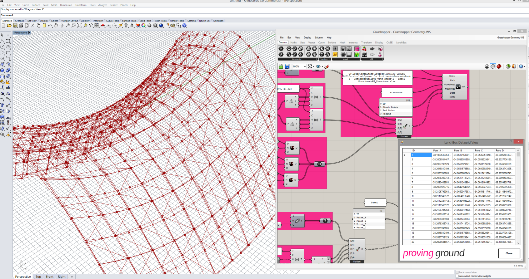Click the Grasshopper Save document icon
Screen dimensions: 529x279
tap(287, 66)
